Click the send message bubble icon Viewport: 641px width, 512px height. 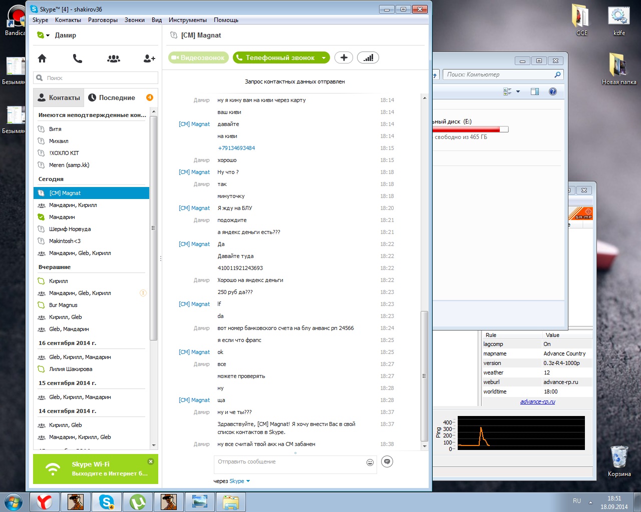click(387, 461)
